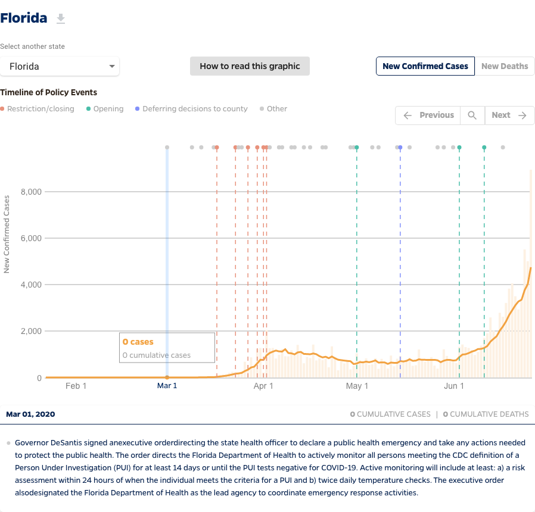The width and height of the screenshot is (535, 512).
Task: Click the orange point on Mar 1 line
Action: [x=167, y=377]
